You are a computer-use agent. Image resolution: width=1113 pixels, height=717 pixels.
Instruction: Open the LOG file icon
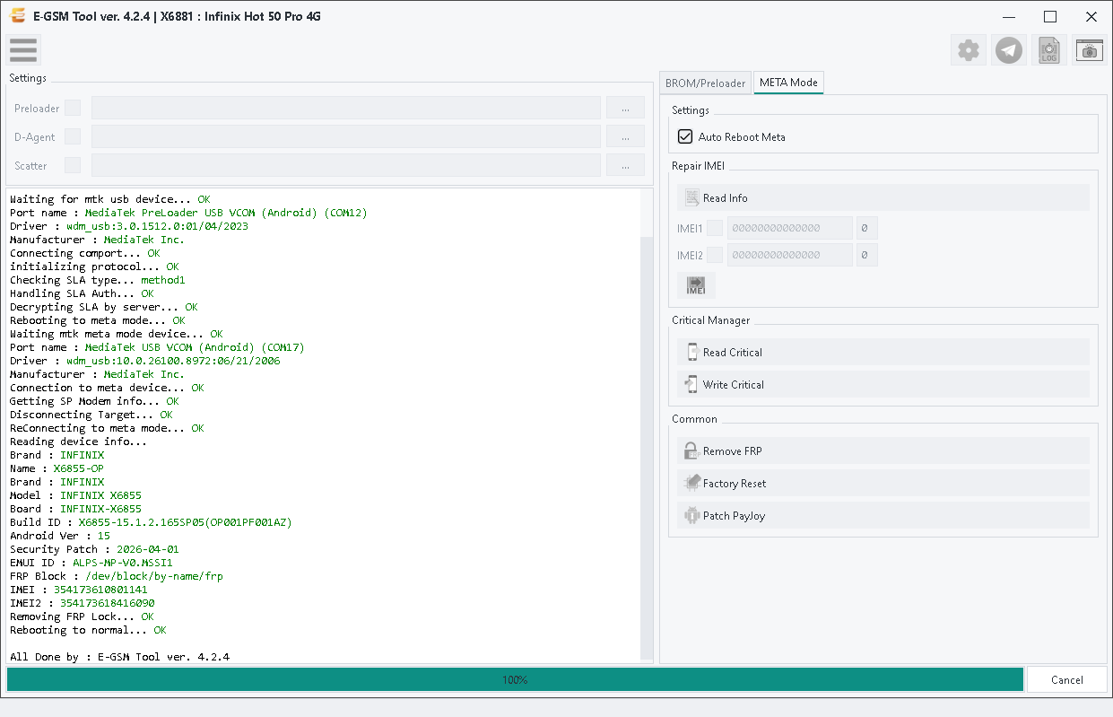point(1049,50)
